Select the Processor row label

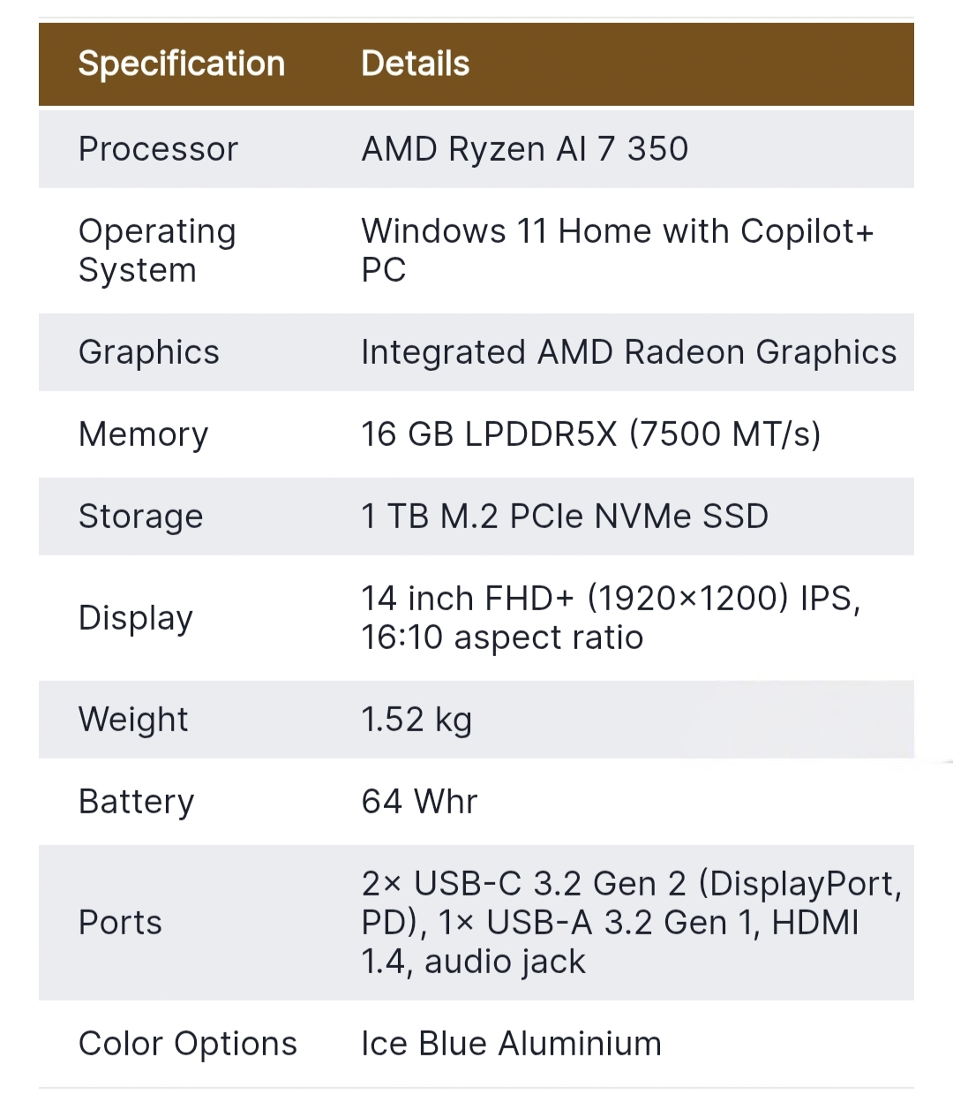(x=158, y=149)
